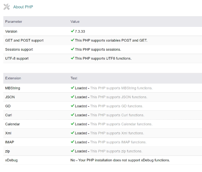
Task: Select the Parameter column header
Action: point(14,22)
